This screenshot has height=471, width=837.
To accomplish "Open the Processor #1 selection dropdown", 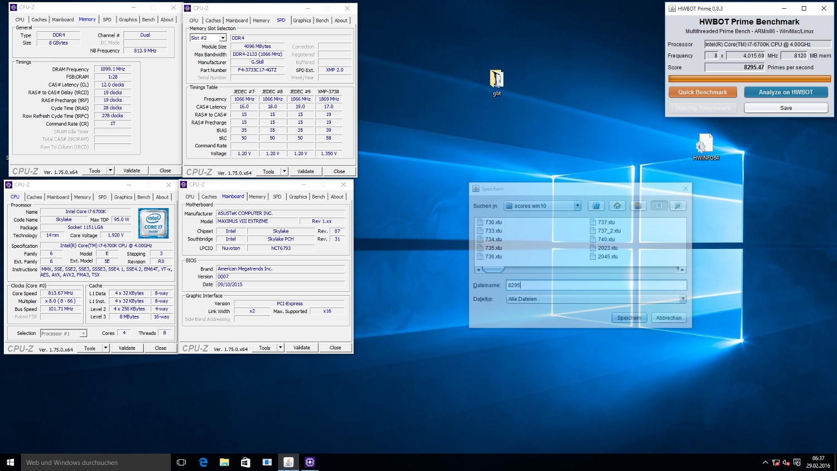I will tap(83, 334).
